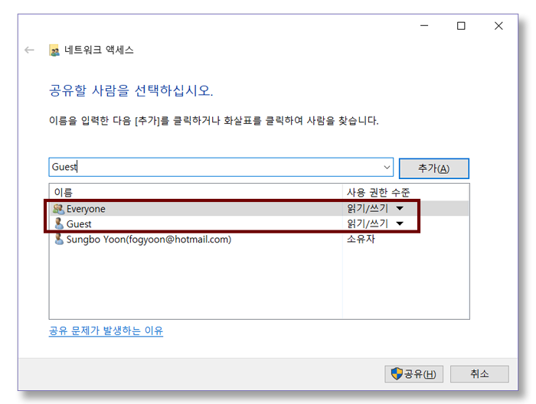Click the name input field containing Guest
This screenshot has height=404, width=536.
(x=214, y=168)
